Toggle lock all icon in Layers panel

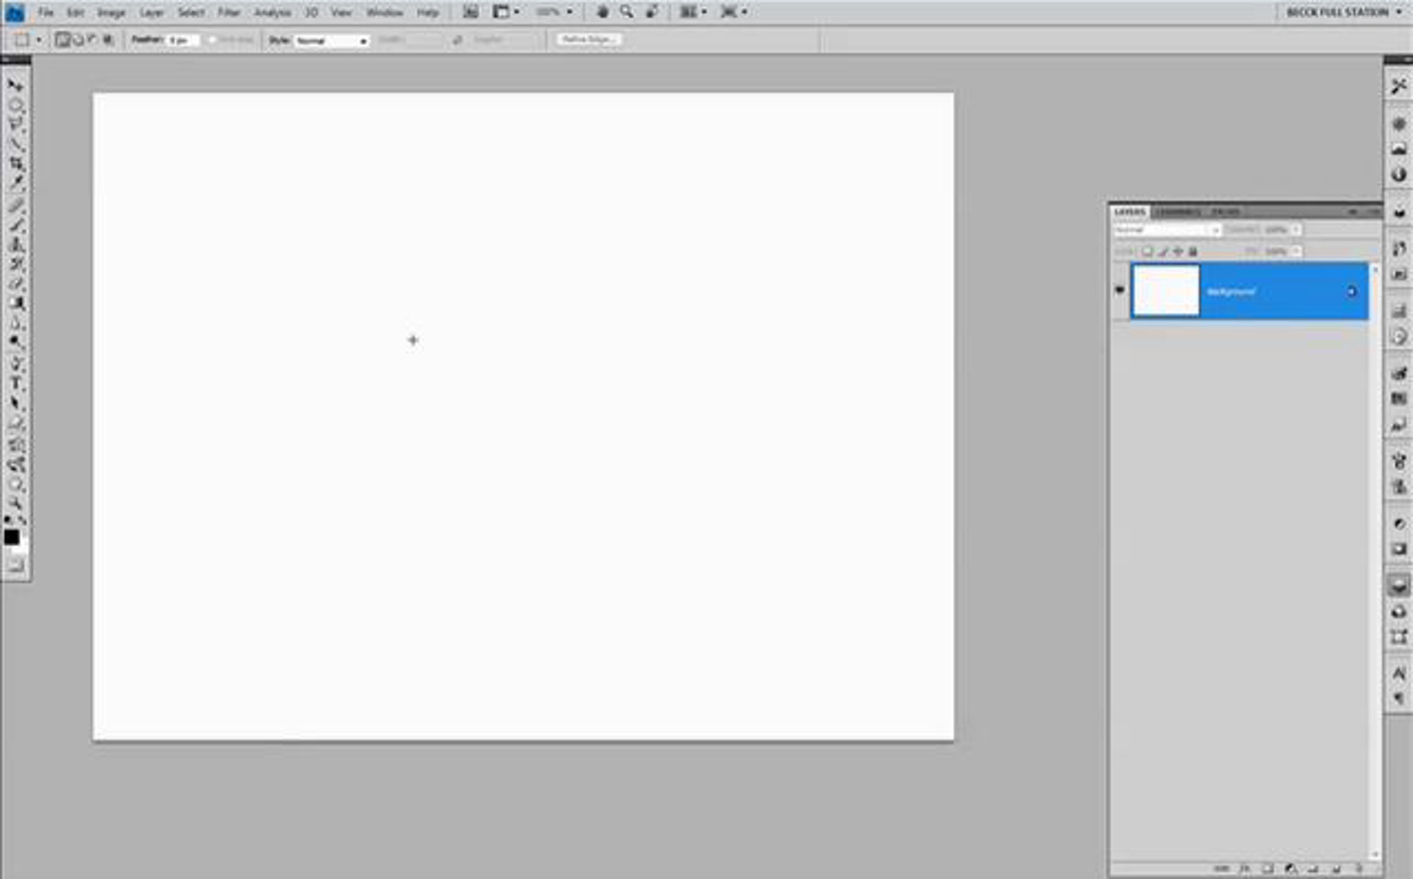(1193, 252)
